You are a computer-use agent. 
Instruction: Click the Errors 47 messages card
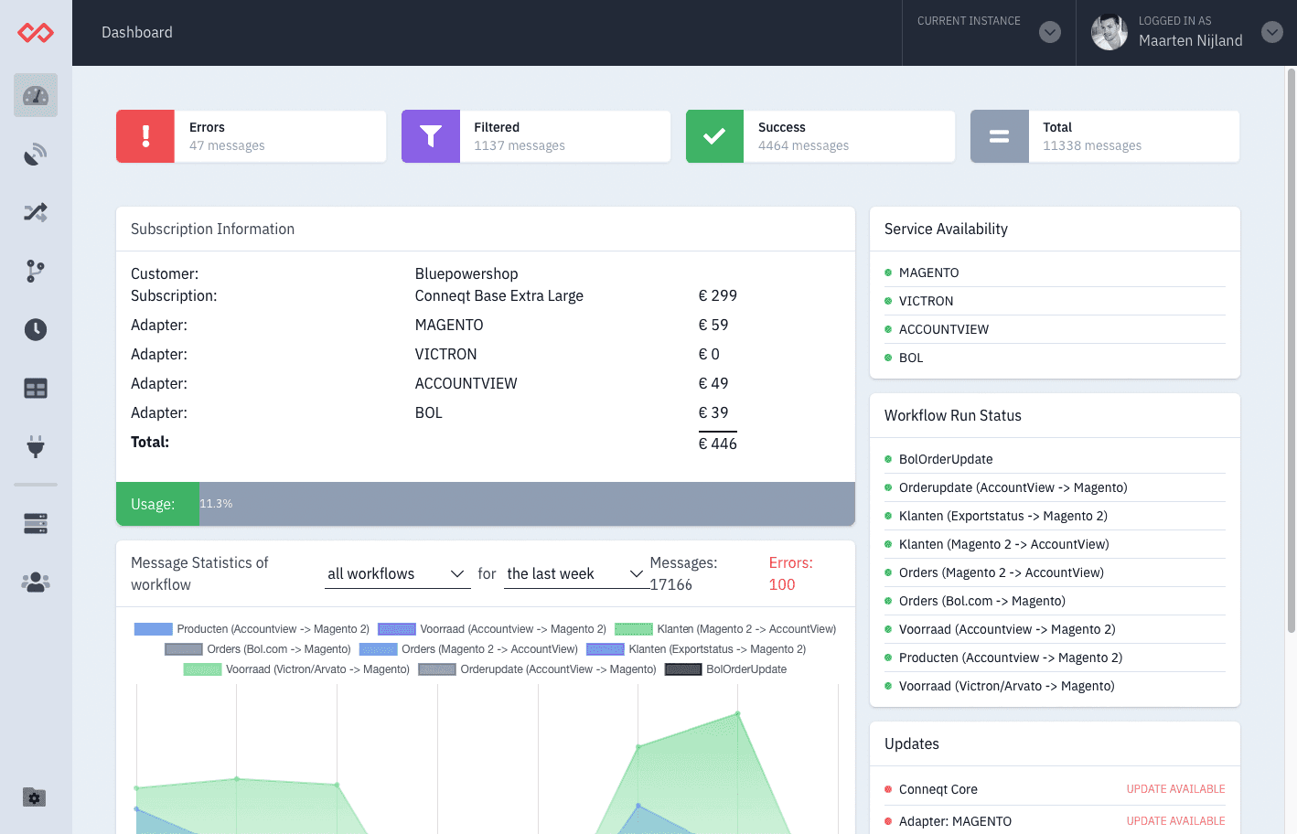pyautogui.click(x=251, y=136)
